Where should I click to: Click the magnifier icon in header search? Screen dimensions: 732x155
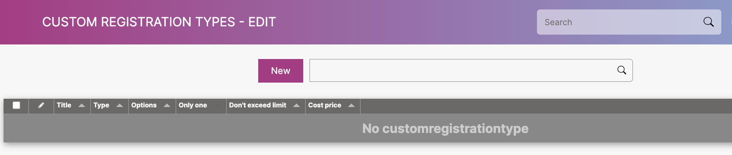708,22
